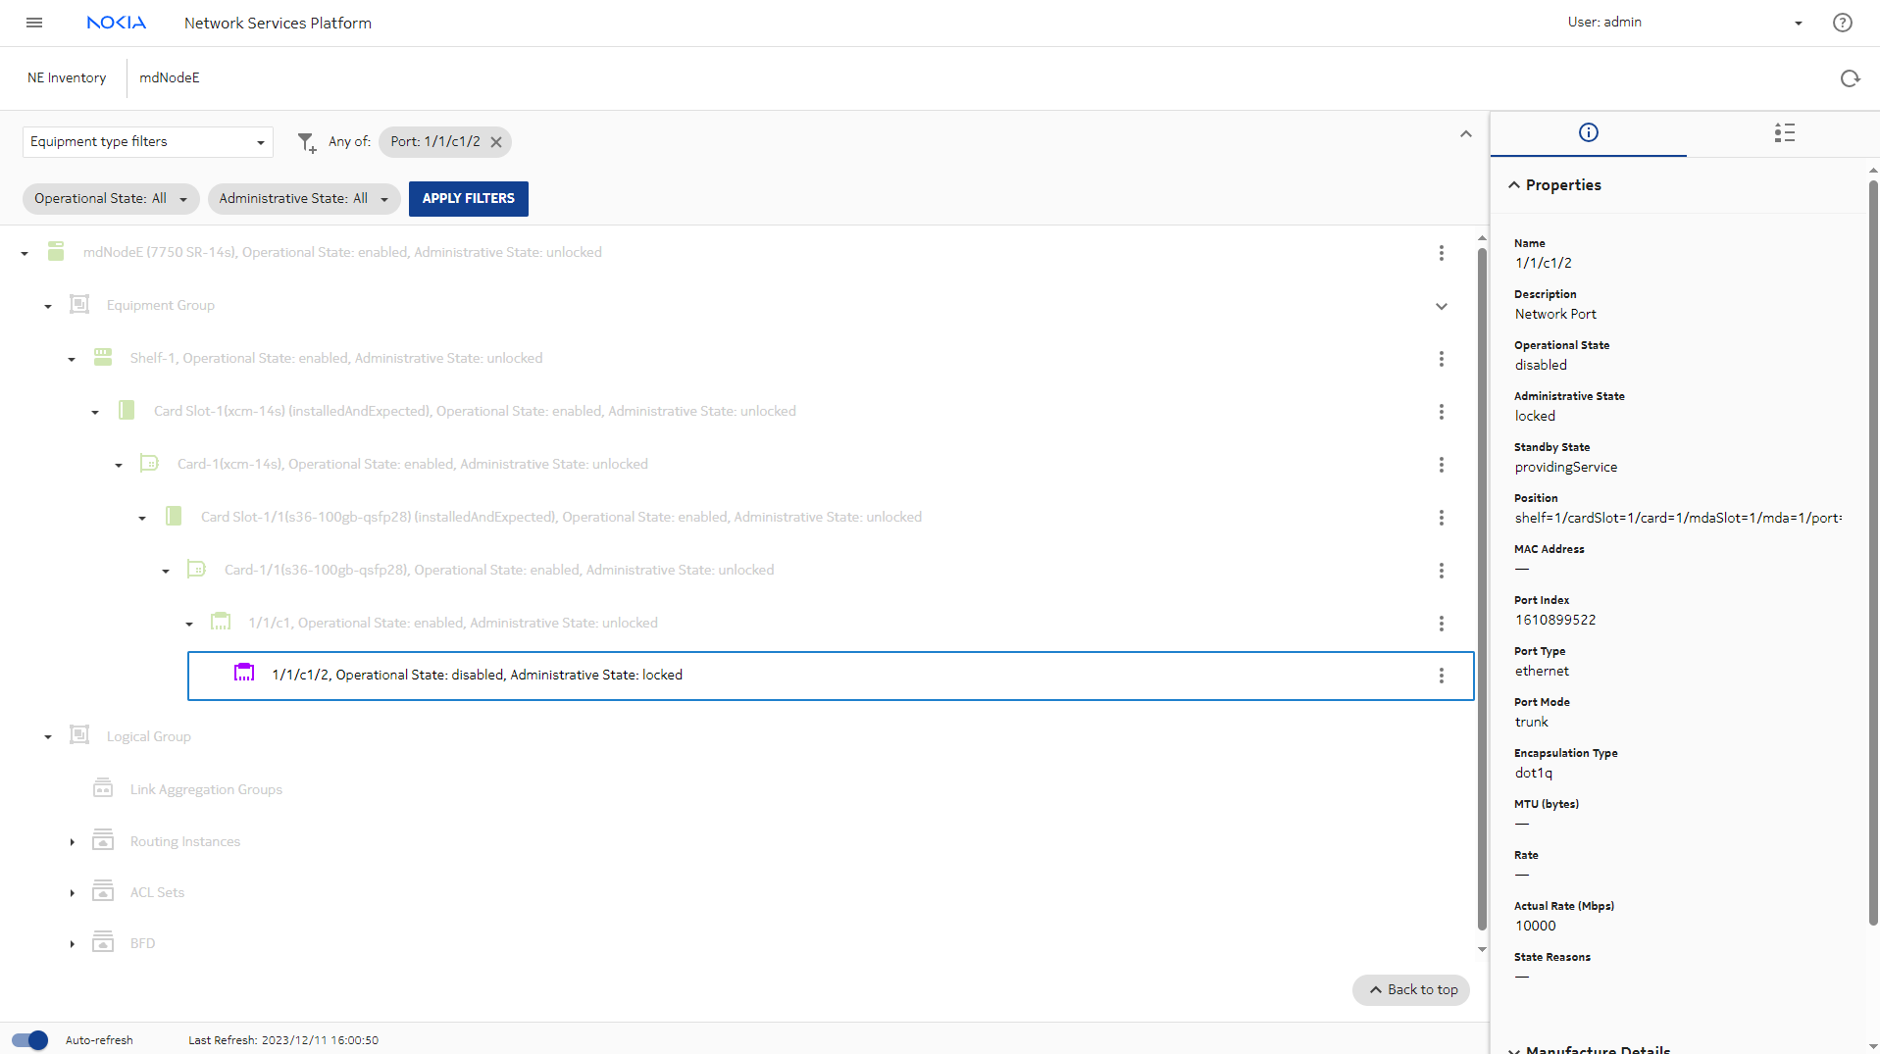The height and width of the screenshot is (1054, 1880).
Task: Open the Administrative State: All dropdown
Action: tap(303, 199)
